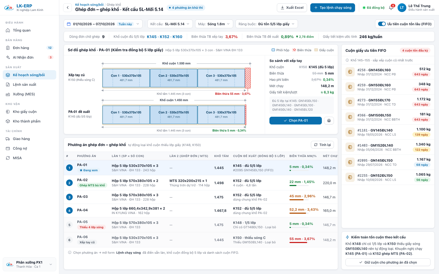Viewport: 439px width, 274px height.
Task: Click the roll icon for #1181 GV145ĐL140
Action: [350, 132]
